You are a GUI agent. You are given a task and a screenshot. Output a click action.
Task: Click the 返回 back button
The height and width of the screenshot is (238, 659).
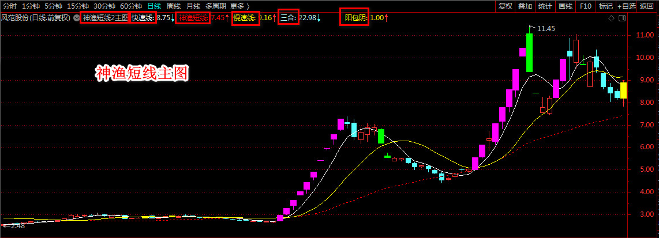coord(648,6)
